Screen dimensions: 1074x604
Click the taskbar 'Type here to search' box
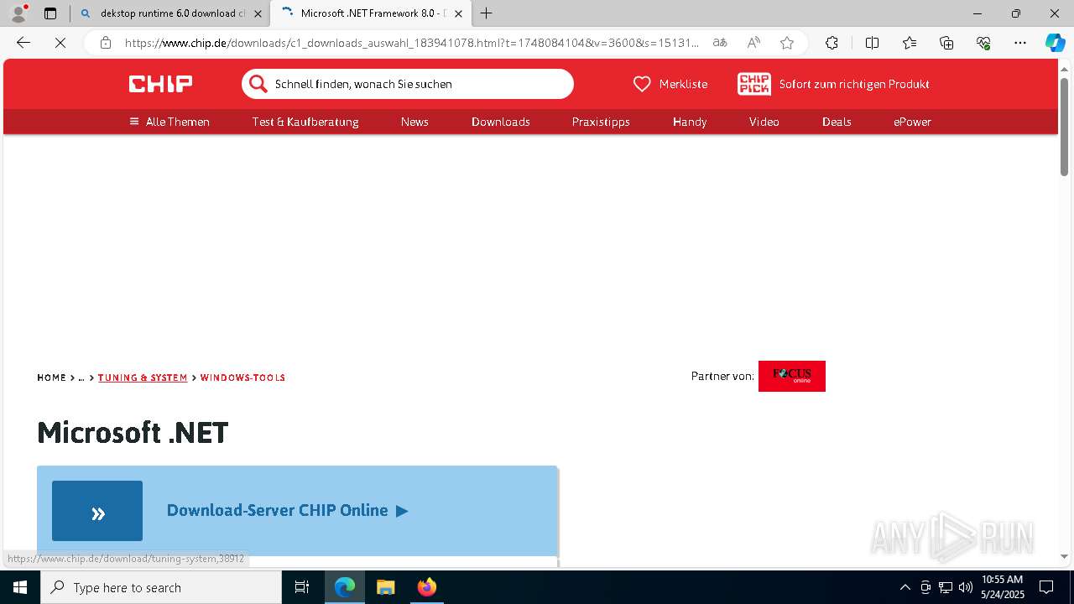click(x=161, y=587)
